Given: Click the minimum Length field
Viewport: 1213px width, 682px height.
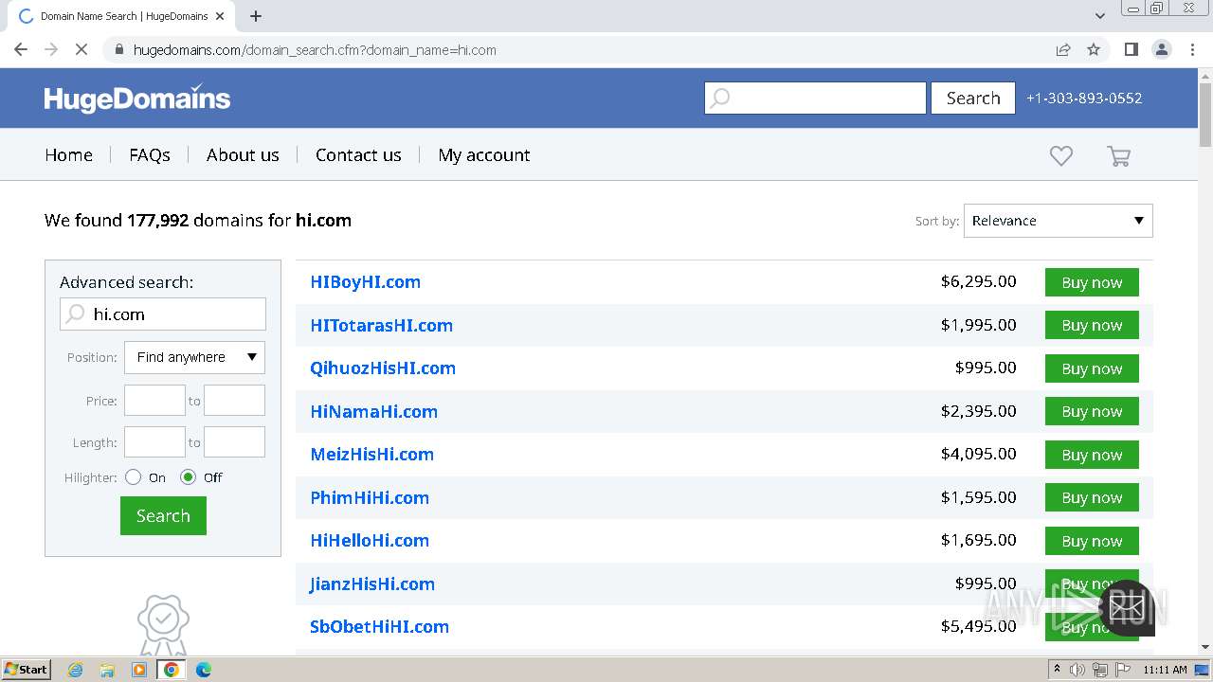Looking at the screenshot, I should click(x=154, y=442).
